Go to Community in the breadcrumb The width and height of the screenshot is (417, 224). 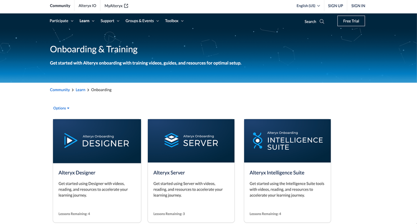pyautogui.click(x=60, y=90)
